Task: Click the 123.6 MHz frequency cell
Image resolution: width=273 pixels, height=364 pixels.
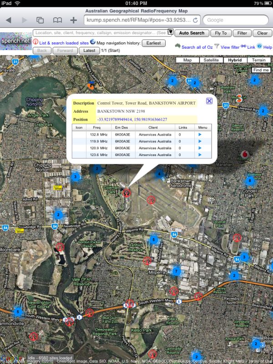Action: point(99,155)
